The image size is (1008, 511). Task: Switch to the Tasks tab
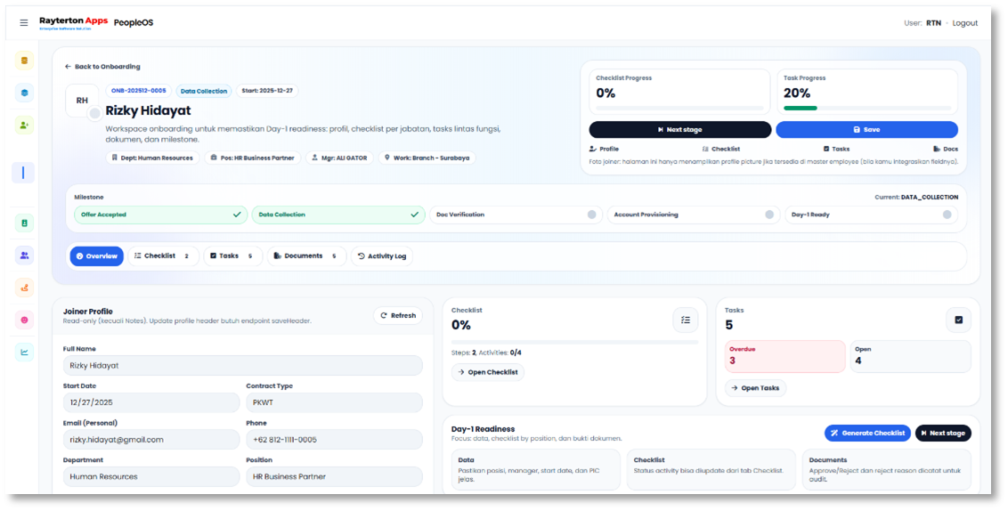(232, 256)
